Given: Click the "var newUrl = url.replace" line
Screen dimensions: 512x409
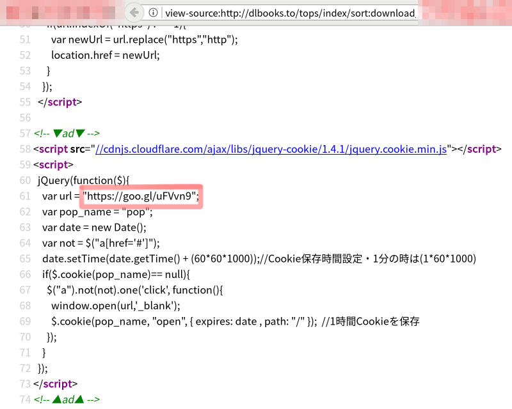Looking at the screenshot, I should 145,40.
